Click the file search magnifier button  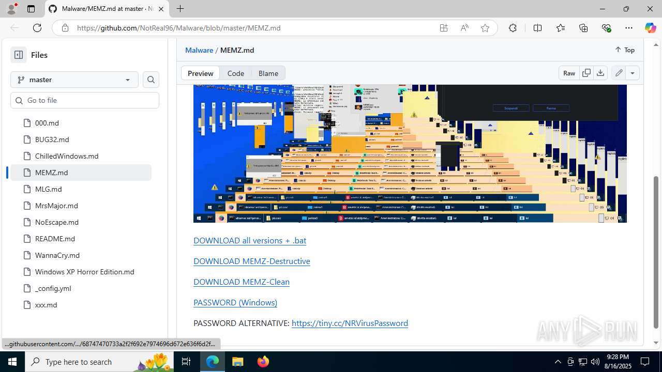151,80
